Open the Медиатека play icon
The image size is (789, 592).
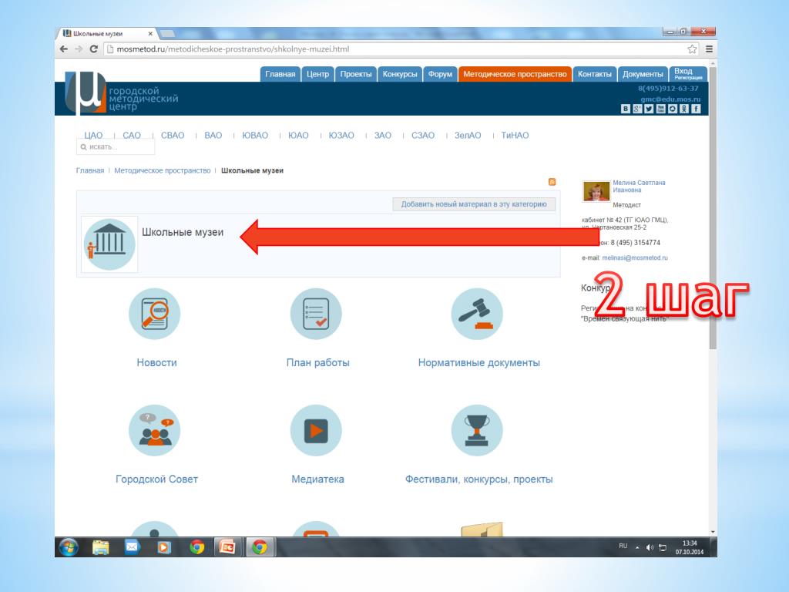click(x=316, y=430)
